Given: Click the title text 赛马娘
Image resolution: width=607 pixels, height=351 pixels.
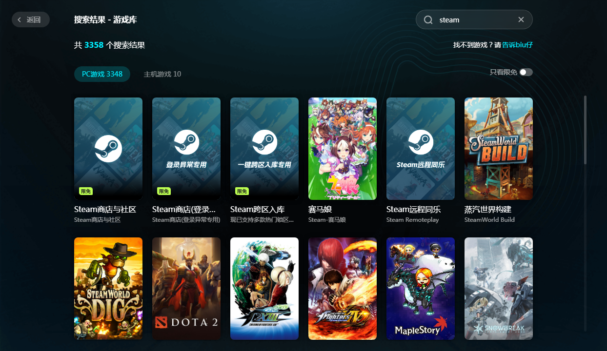Looking at the screenshot, I should [x=320, y=210].
